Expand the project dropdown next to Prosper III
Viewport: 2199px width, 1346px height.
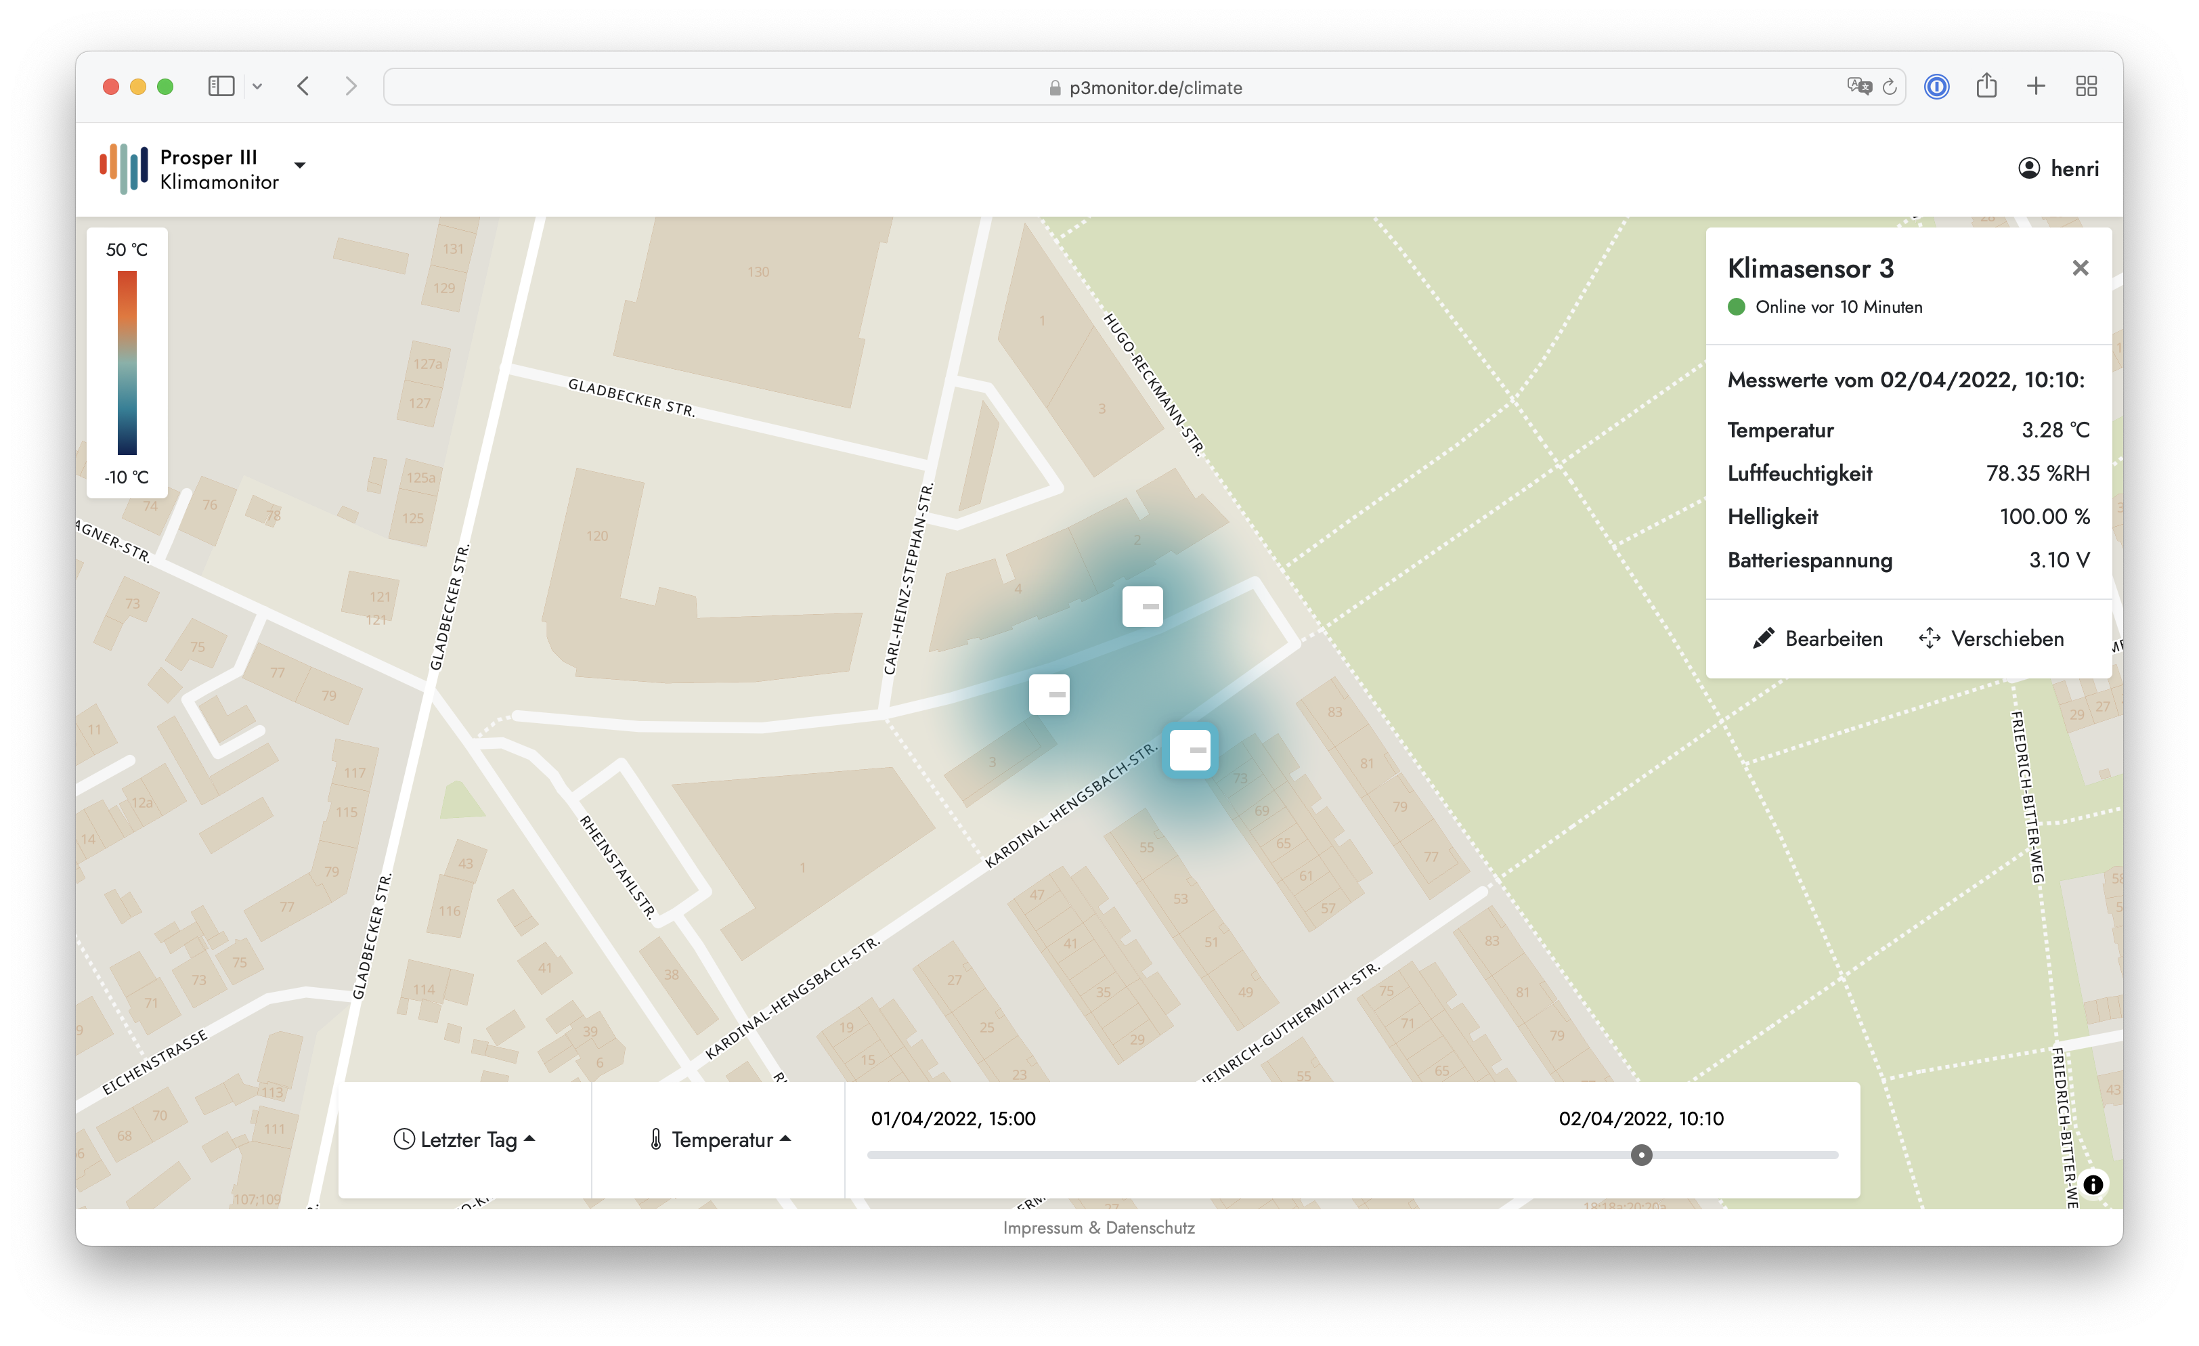[x=300, y=165]
